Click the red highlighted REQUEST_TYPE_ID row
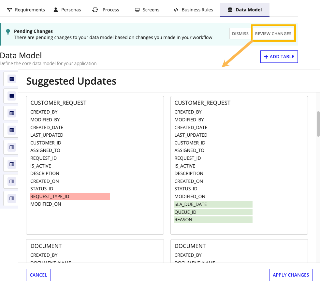This screenshot has height=287, width=320. click(x=70, y=197)
